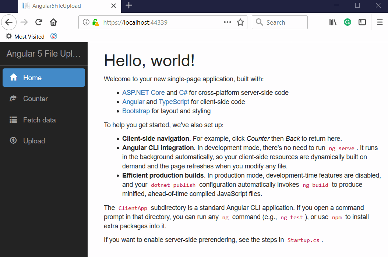Click the site security padlock icon
388x257 pixels.
coord(96,22)
